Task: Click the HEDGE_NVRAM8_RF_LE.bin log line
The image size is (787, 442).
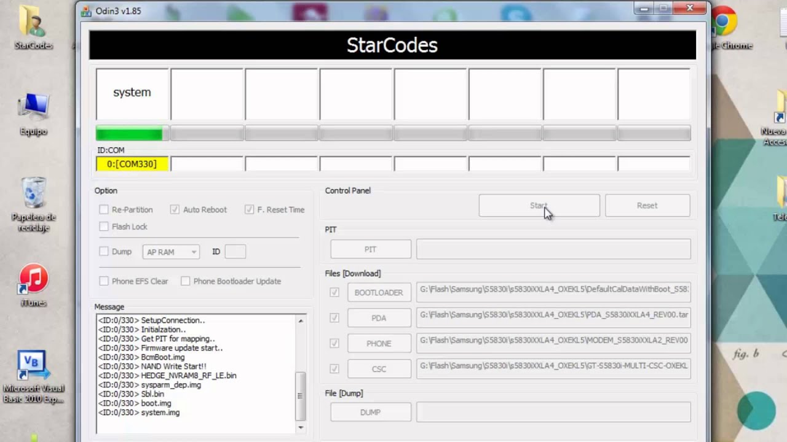Action: (x=167, y=376)
